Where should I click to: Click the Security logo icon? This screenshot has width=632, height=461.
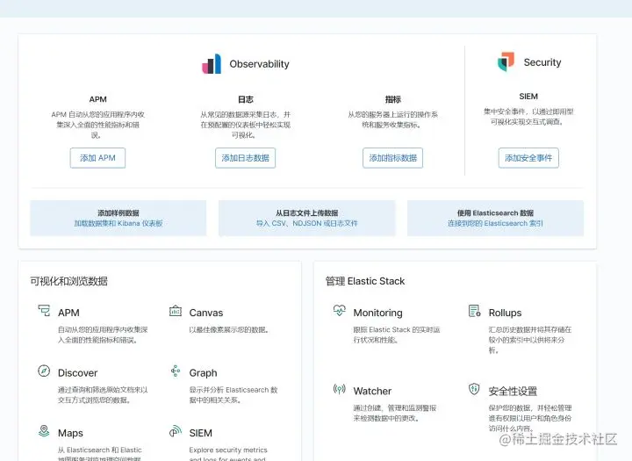(x=506, y=61)
